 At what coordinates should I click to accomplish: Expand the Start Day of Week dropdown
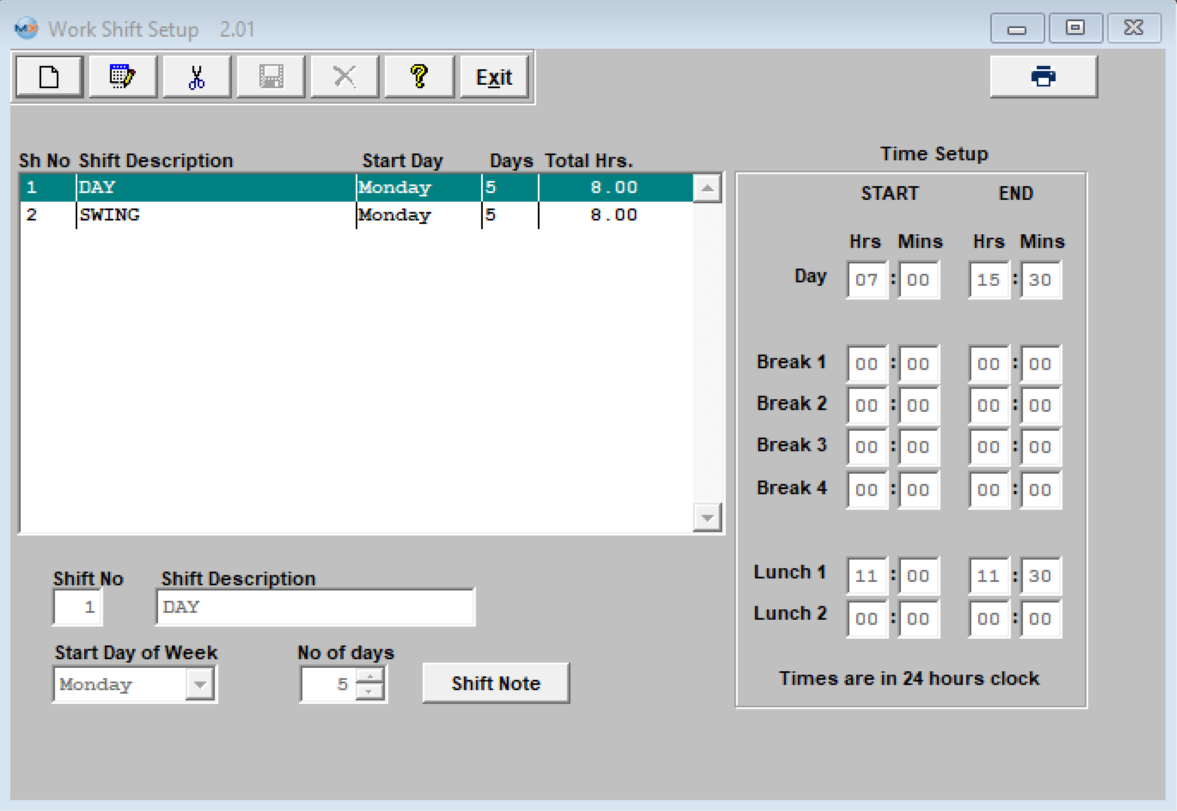[x=200, y=684]
